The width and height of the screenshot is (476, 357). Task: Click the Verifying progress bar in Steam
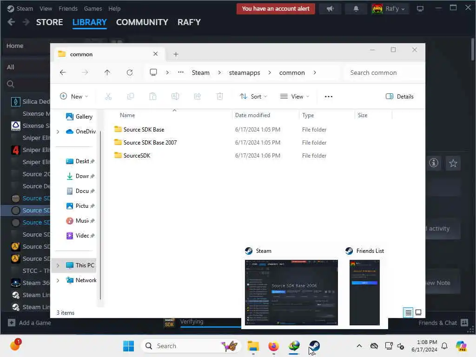pos(211,327)
